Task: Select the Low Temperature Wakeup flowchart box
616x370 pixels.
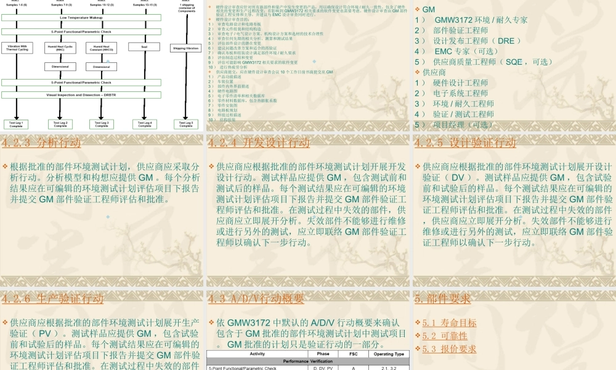Action: click(x=81, y=18)
